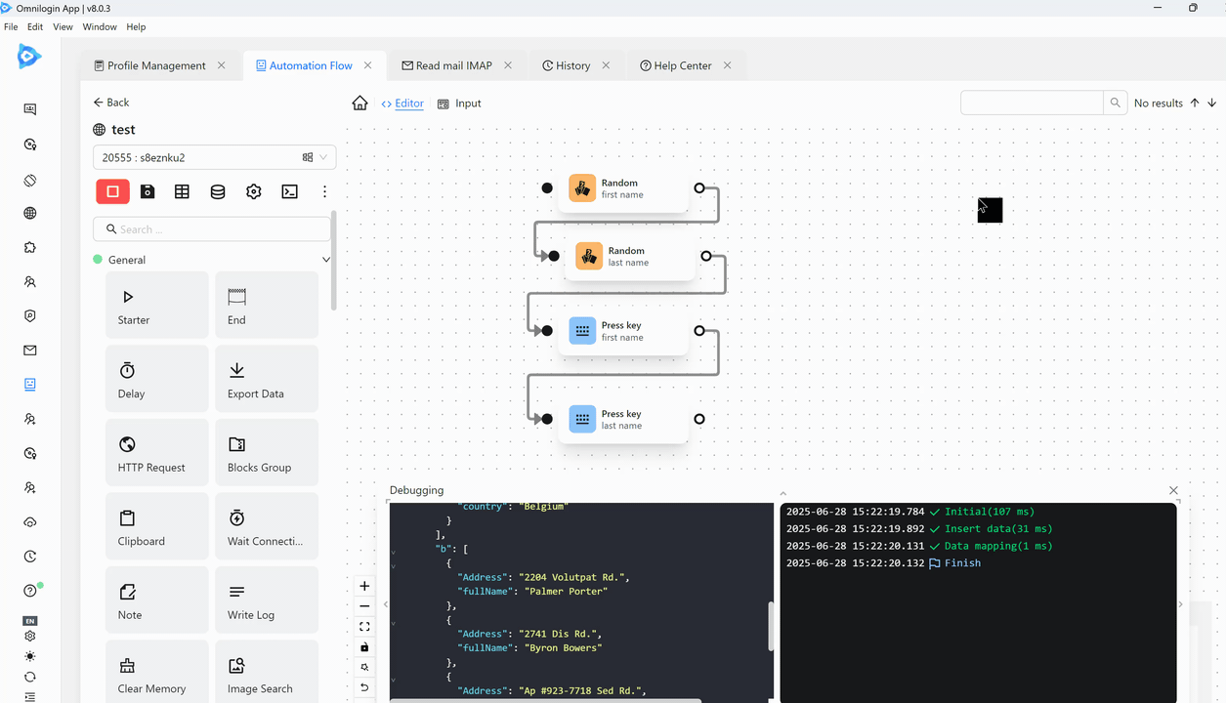Click the red stop automation button
The image size is (1226, 703).
(112, 191)
